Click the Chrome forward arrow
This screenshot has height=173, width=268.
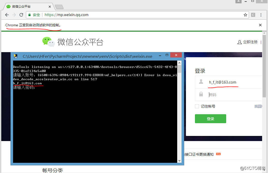pyautogui.click(x=14, y=15)
